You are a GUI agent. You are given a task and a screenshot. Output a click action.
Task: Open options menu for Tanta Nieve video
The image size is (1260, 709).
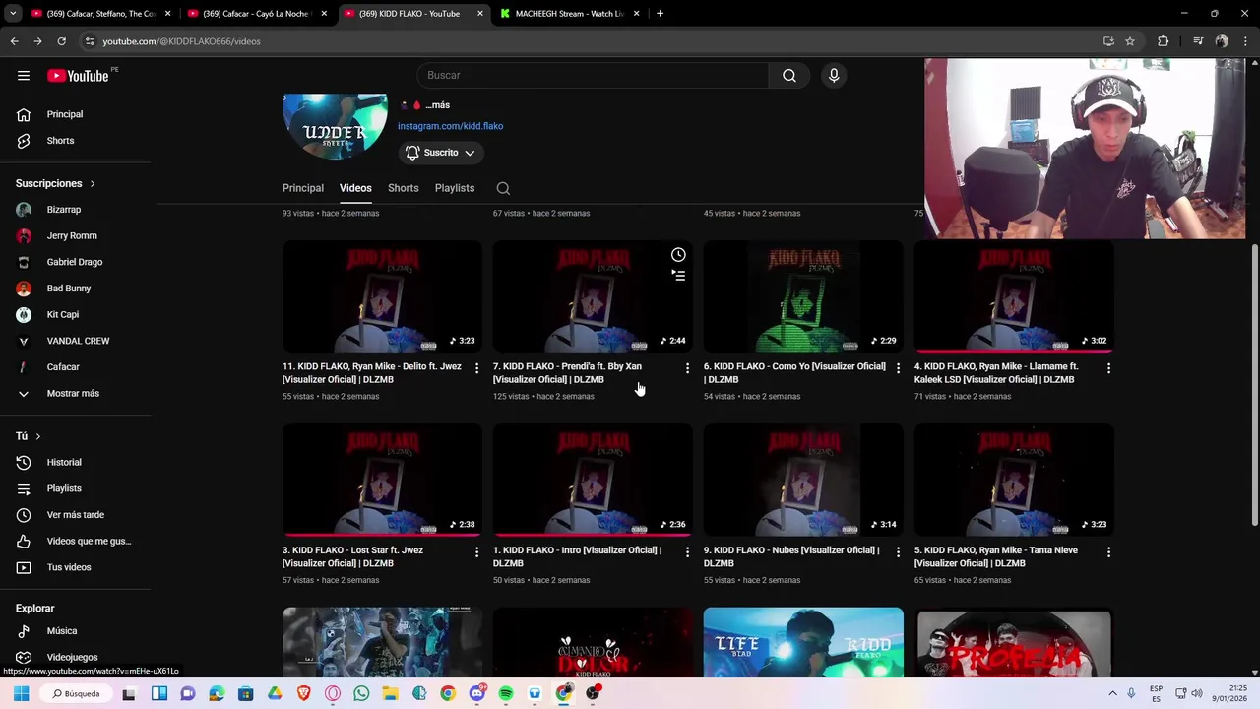click(1108, 552)
